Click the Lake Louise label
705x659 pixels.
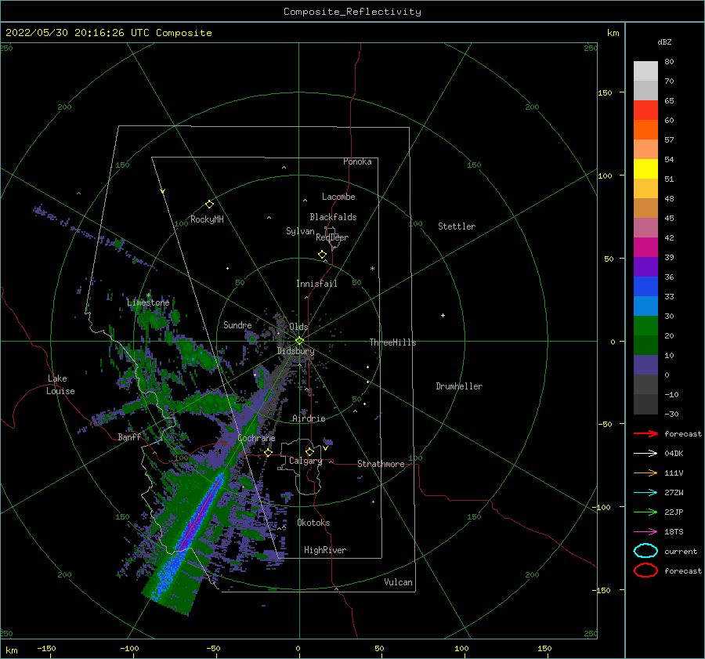click(60, 385)
